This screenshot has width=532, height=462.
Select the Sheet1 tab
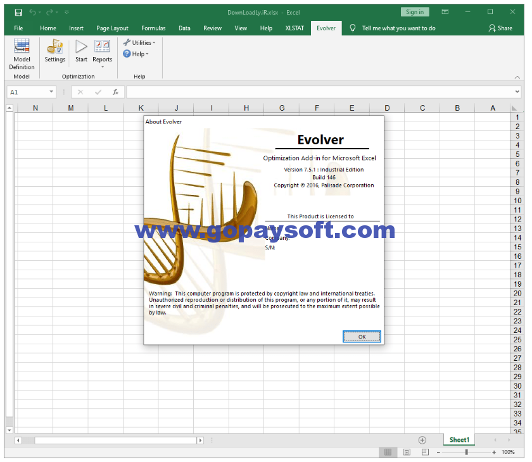coord(459,440)
